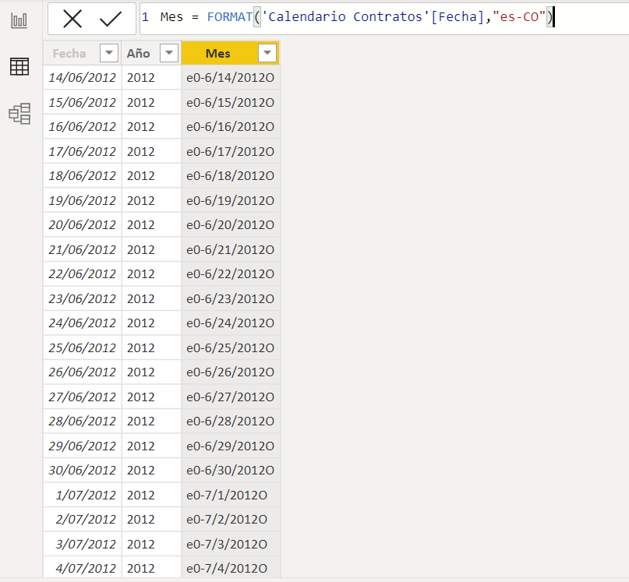
Task: Select the cell 17/06/2012 in Fecha
Action: pos(82,151)
